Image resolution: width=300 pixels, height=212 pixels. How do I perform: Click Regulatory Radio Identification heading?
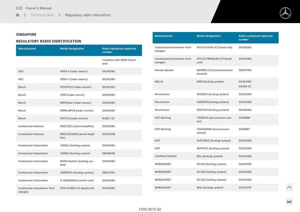(x=48, y=41)
